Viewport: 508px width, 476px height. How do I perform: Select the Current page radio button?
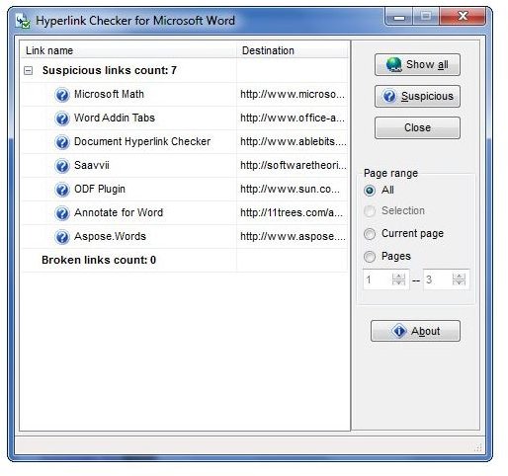point(370,234)
